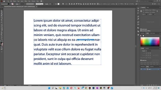Open the Asset Export panel icon
The width and height of the screenshot is (161, 90).
(138, 22)
